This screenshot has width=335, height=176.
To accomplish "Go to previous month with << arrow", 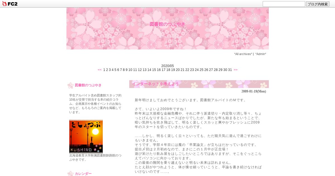I will click(x=100, y=70).
